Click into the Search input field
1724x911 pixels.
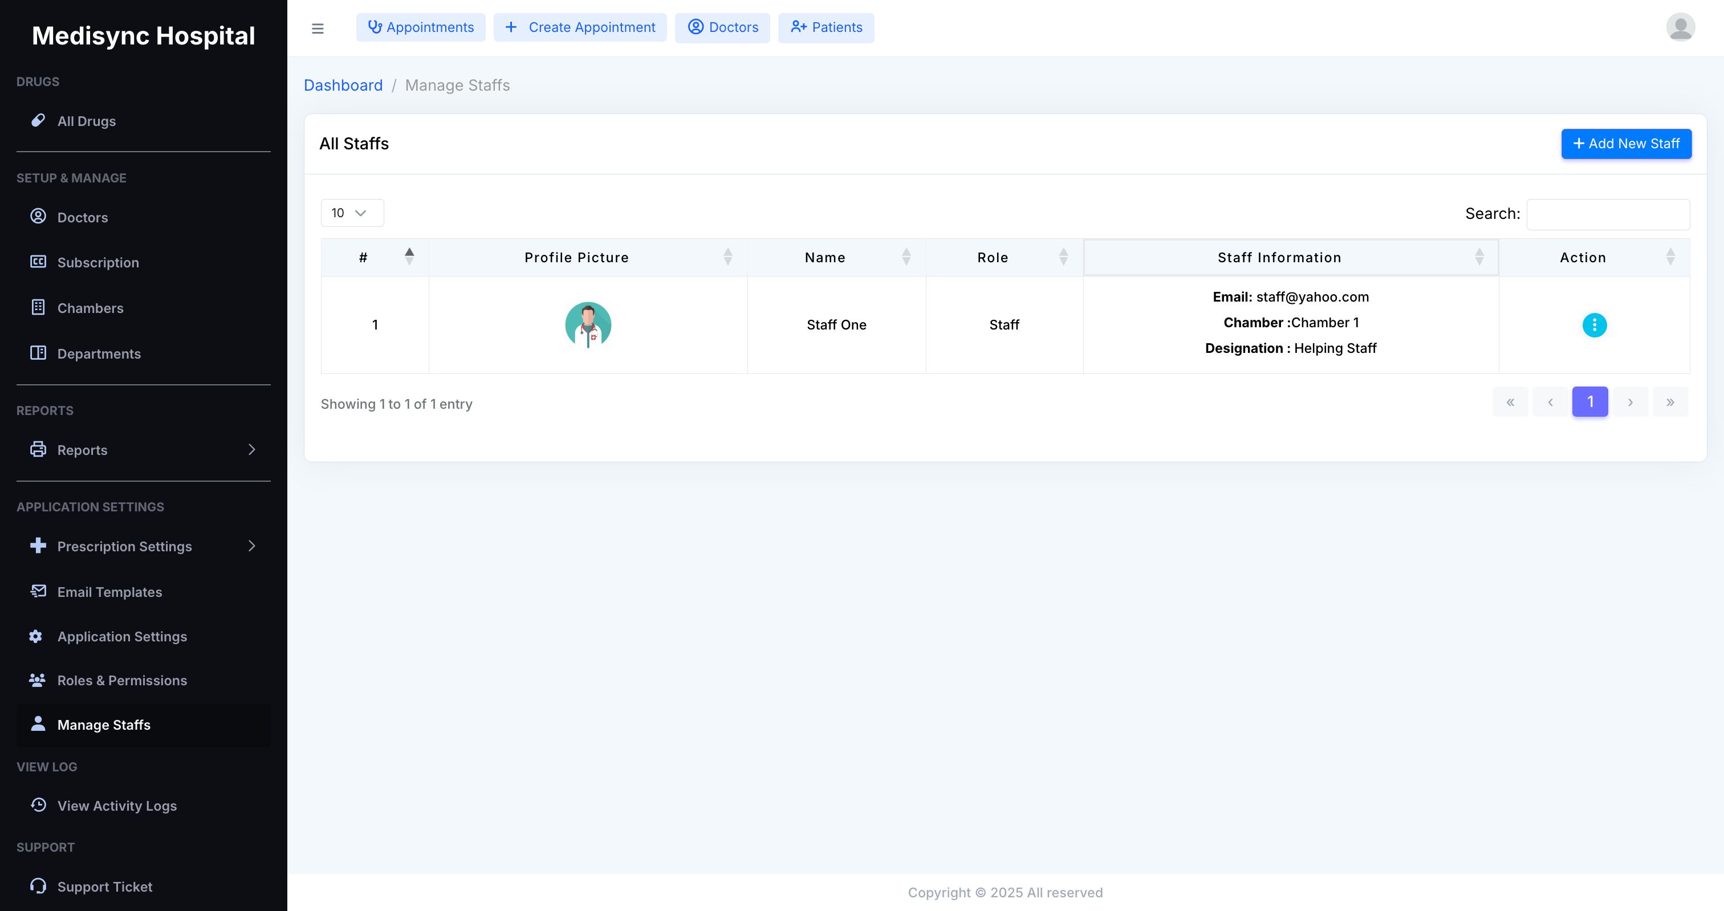1608,214
